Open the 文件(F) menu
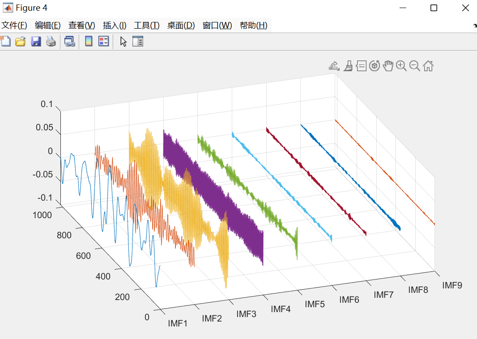 14,26
